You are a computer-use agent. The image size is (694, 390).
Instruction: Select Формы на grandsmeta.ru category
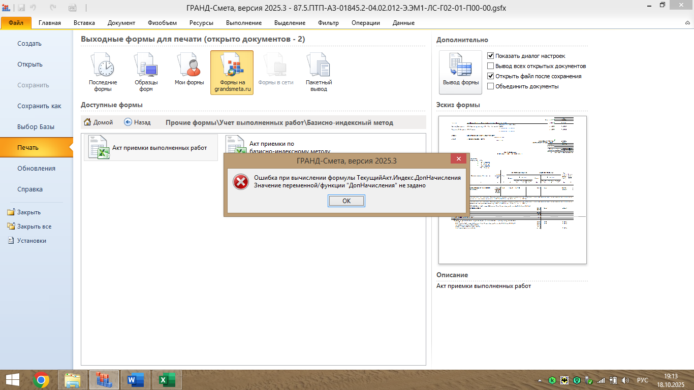click(x=232, y=73)
